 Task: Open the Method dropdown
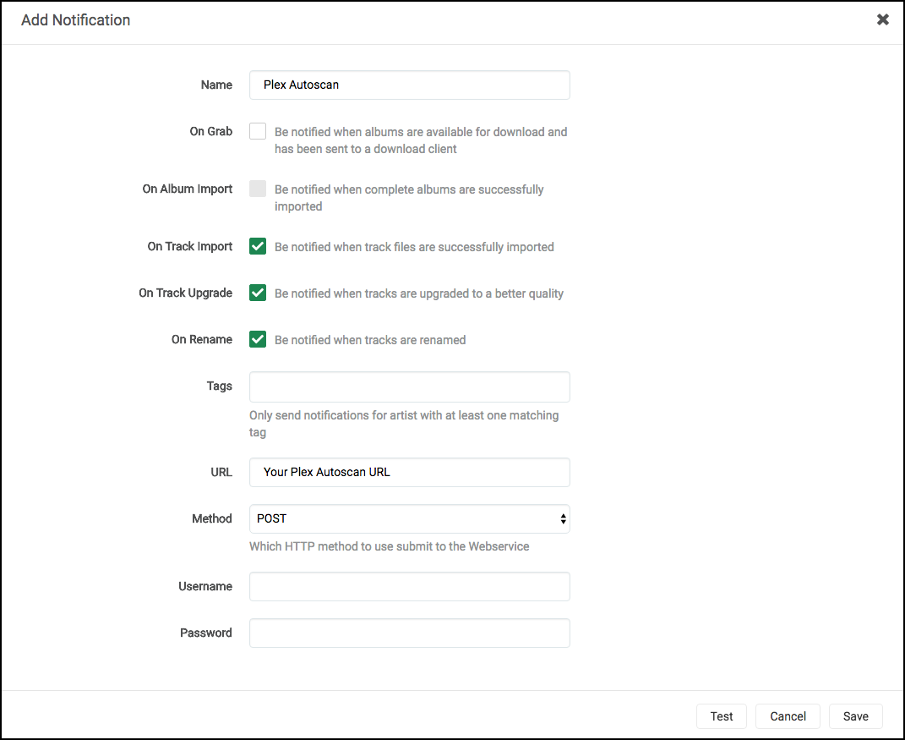[409, 518]
